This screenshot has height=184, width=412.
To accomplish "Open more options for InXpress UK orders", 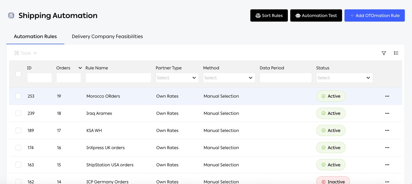I will 387,148.
